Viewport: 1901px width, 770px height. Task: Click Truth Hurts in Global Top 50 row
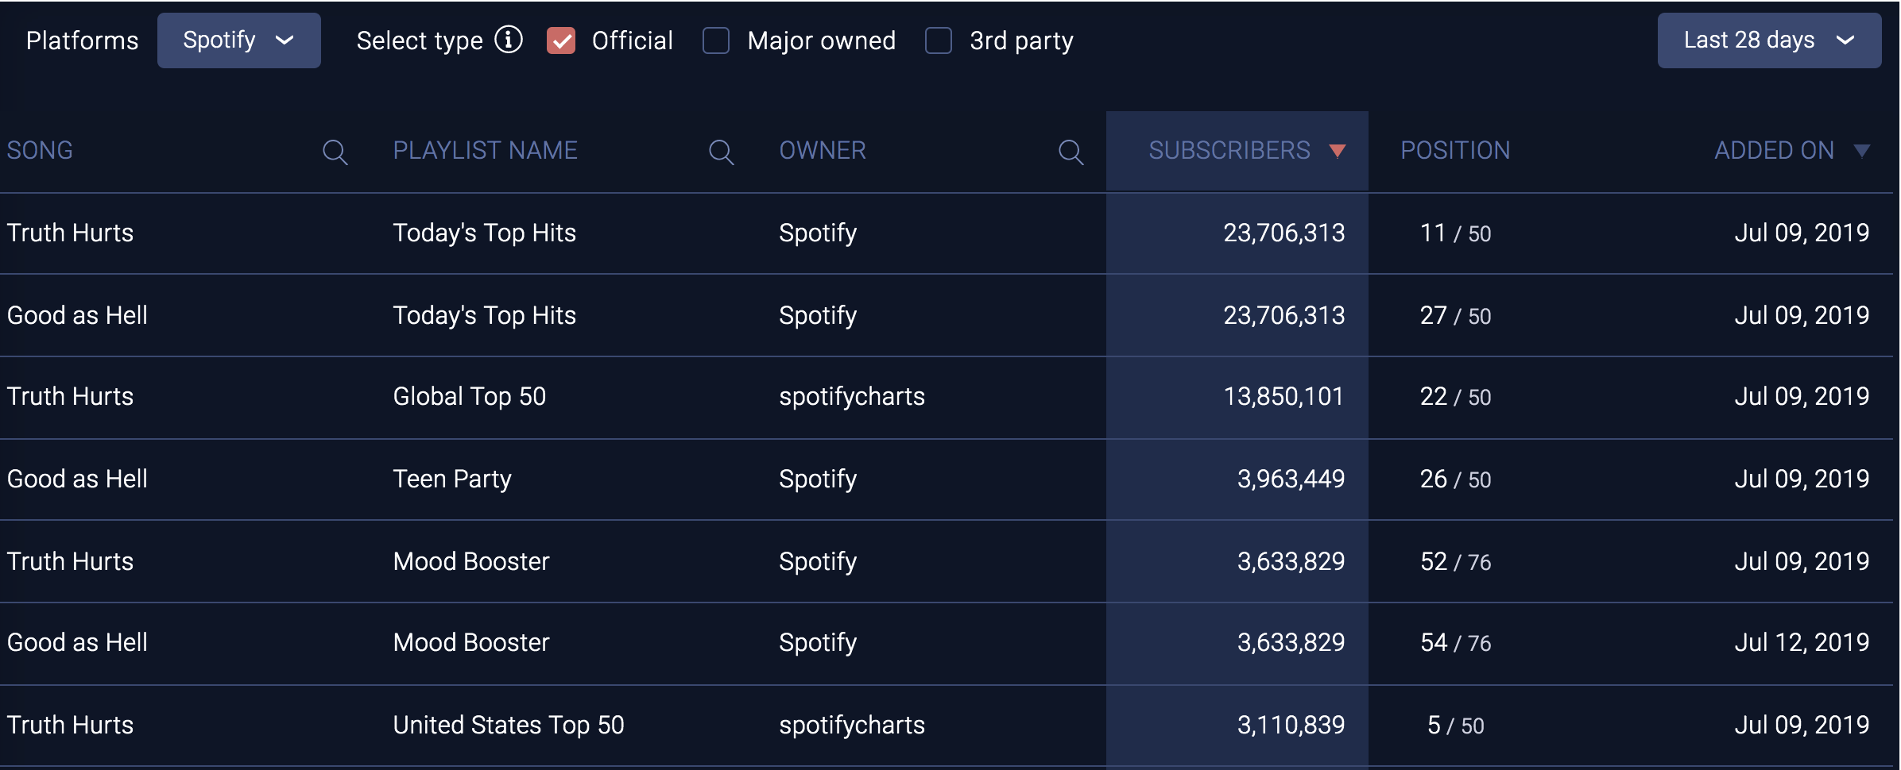point(70,396)
